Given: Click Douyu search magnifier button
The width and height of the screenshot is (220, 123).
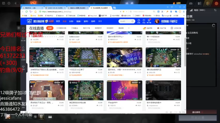Looking at the screenshot, I should pyautogui.click(x=133, y=21).
